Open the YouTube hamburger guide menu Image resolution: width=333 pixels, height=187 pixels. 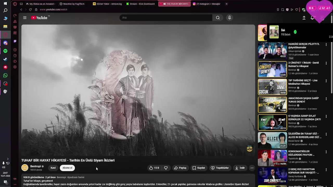click(25, 18)
